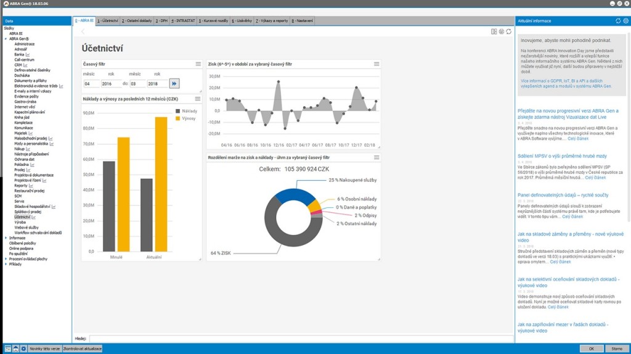Select ABRA BI in the tree

pyautogui.click(x=15, y=33)
